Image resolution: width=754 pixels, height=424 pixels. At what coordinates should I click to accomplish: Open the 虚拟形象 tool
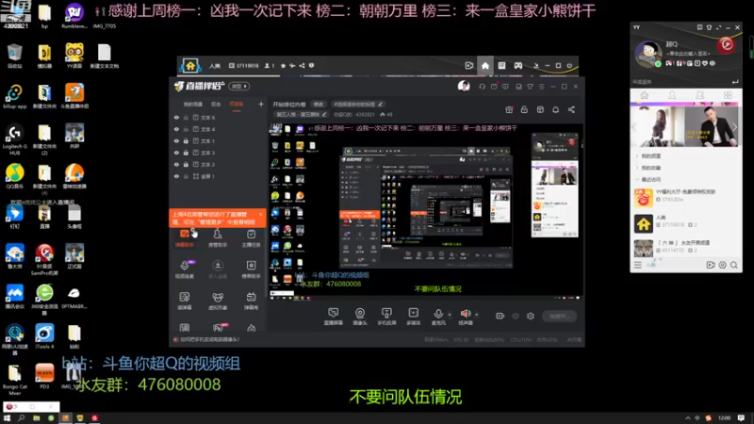click(218, 301)
